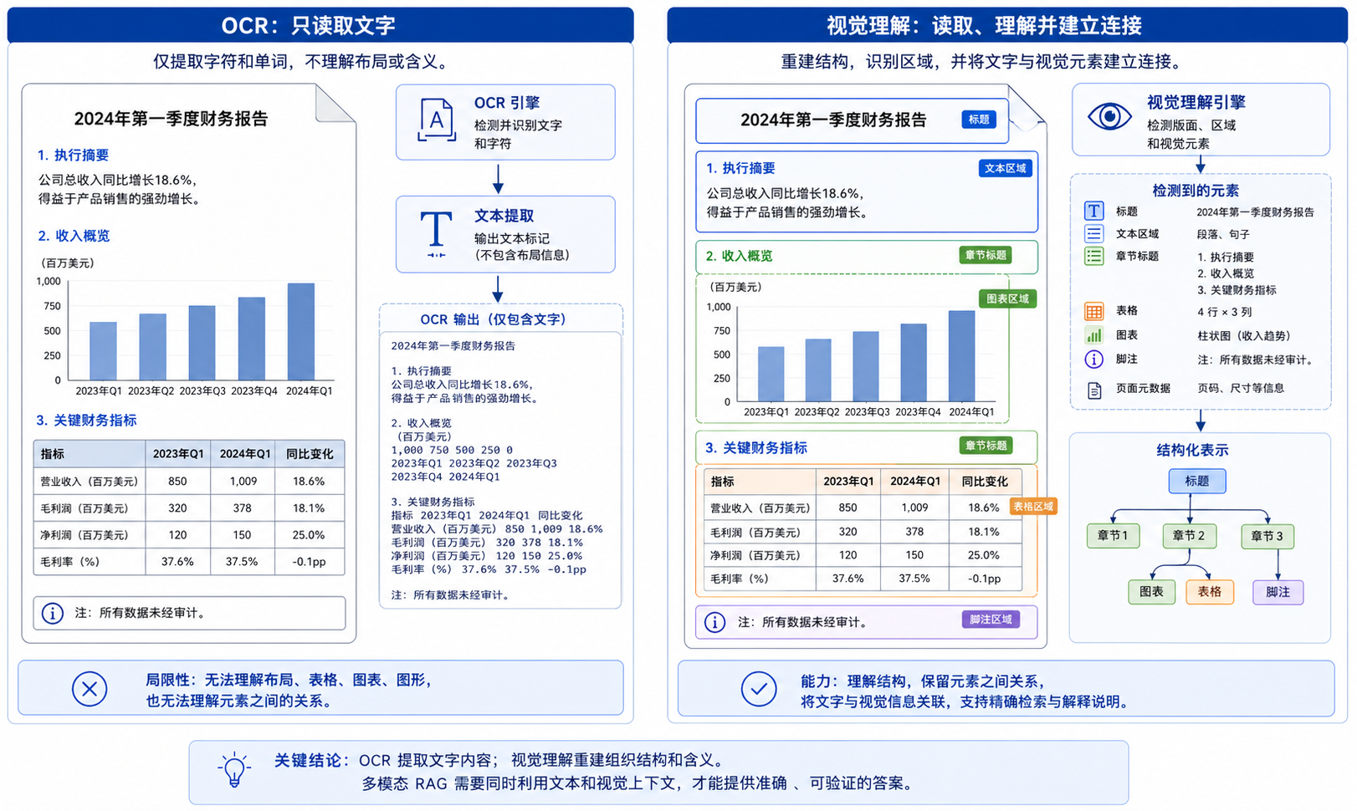The height and width of the screenshot is (811, 1357).
Task: Click the visual understanding eye icon
Action: coord(1109,116)
